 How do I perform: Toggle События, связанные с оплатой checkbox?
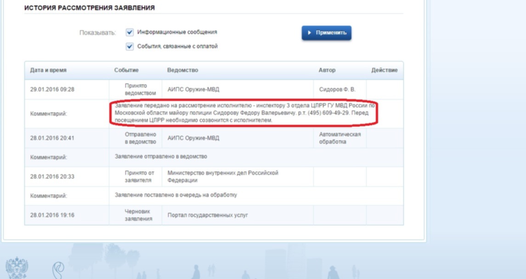(130, 46)
